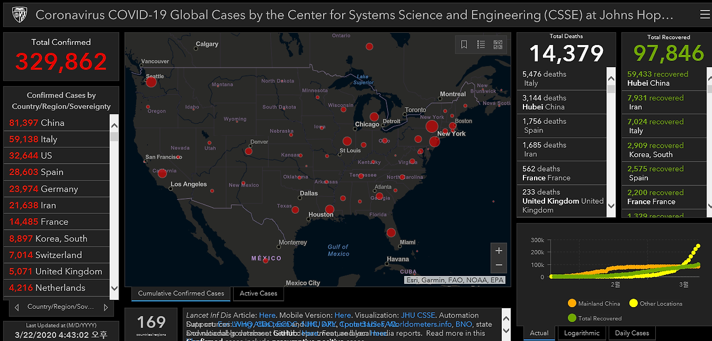Click the 59,433 recovered Hubei China entry

[664, 78]
